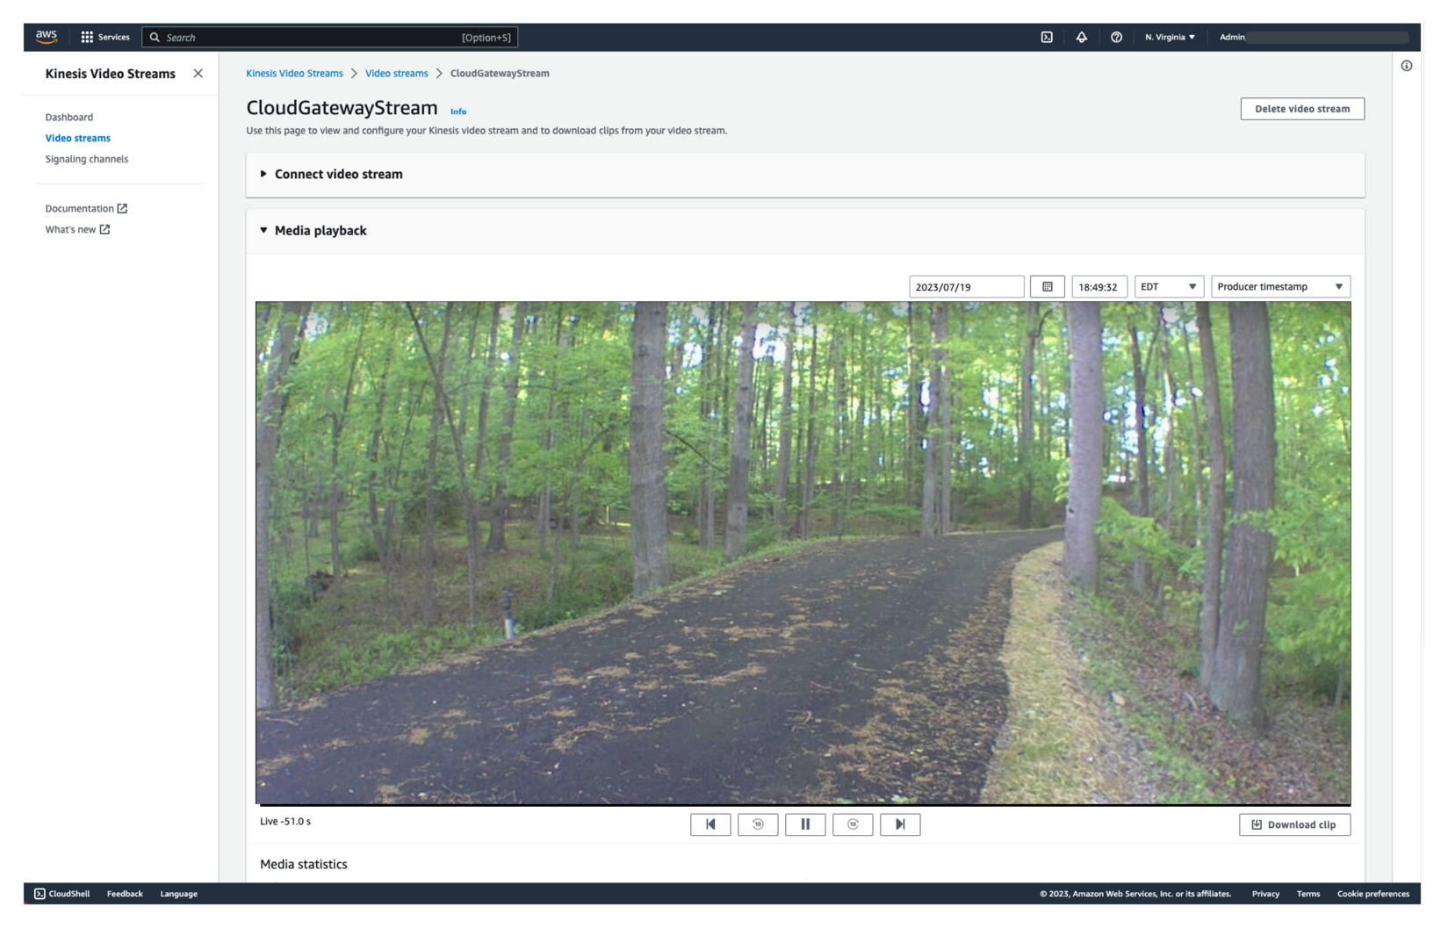Open the Producer timestamp dropdown

1279,286
